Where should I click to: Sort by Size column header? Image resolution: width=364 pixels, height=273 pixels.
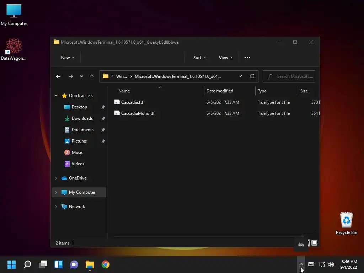coord(304,91)
